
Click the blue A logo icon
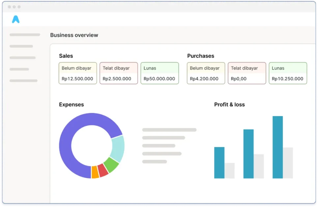point(15,19)
